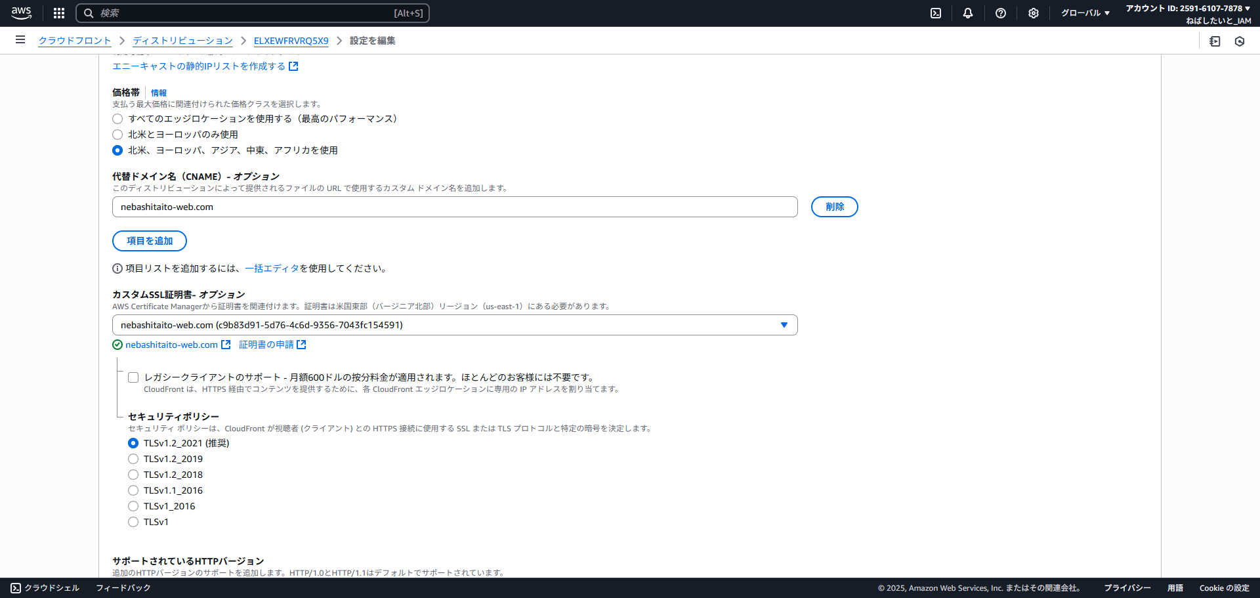This screenshot has width=1260, height=598.
Task: Open ELXEWFRVRQ5X9 distribution breadcrumb
Action: (x=291, y=41)
